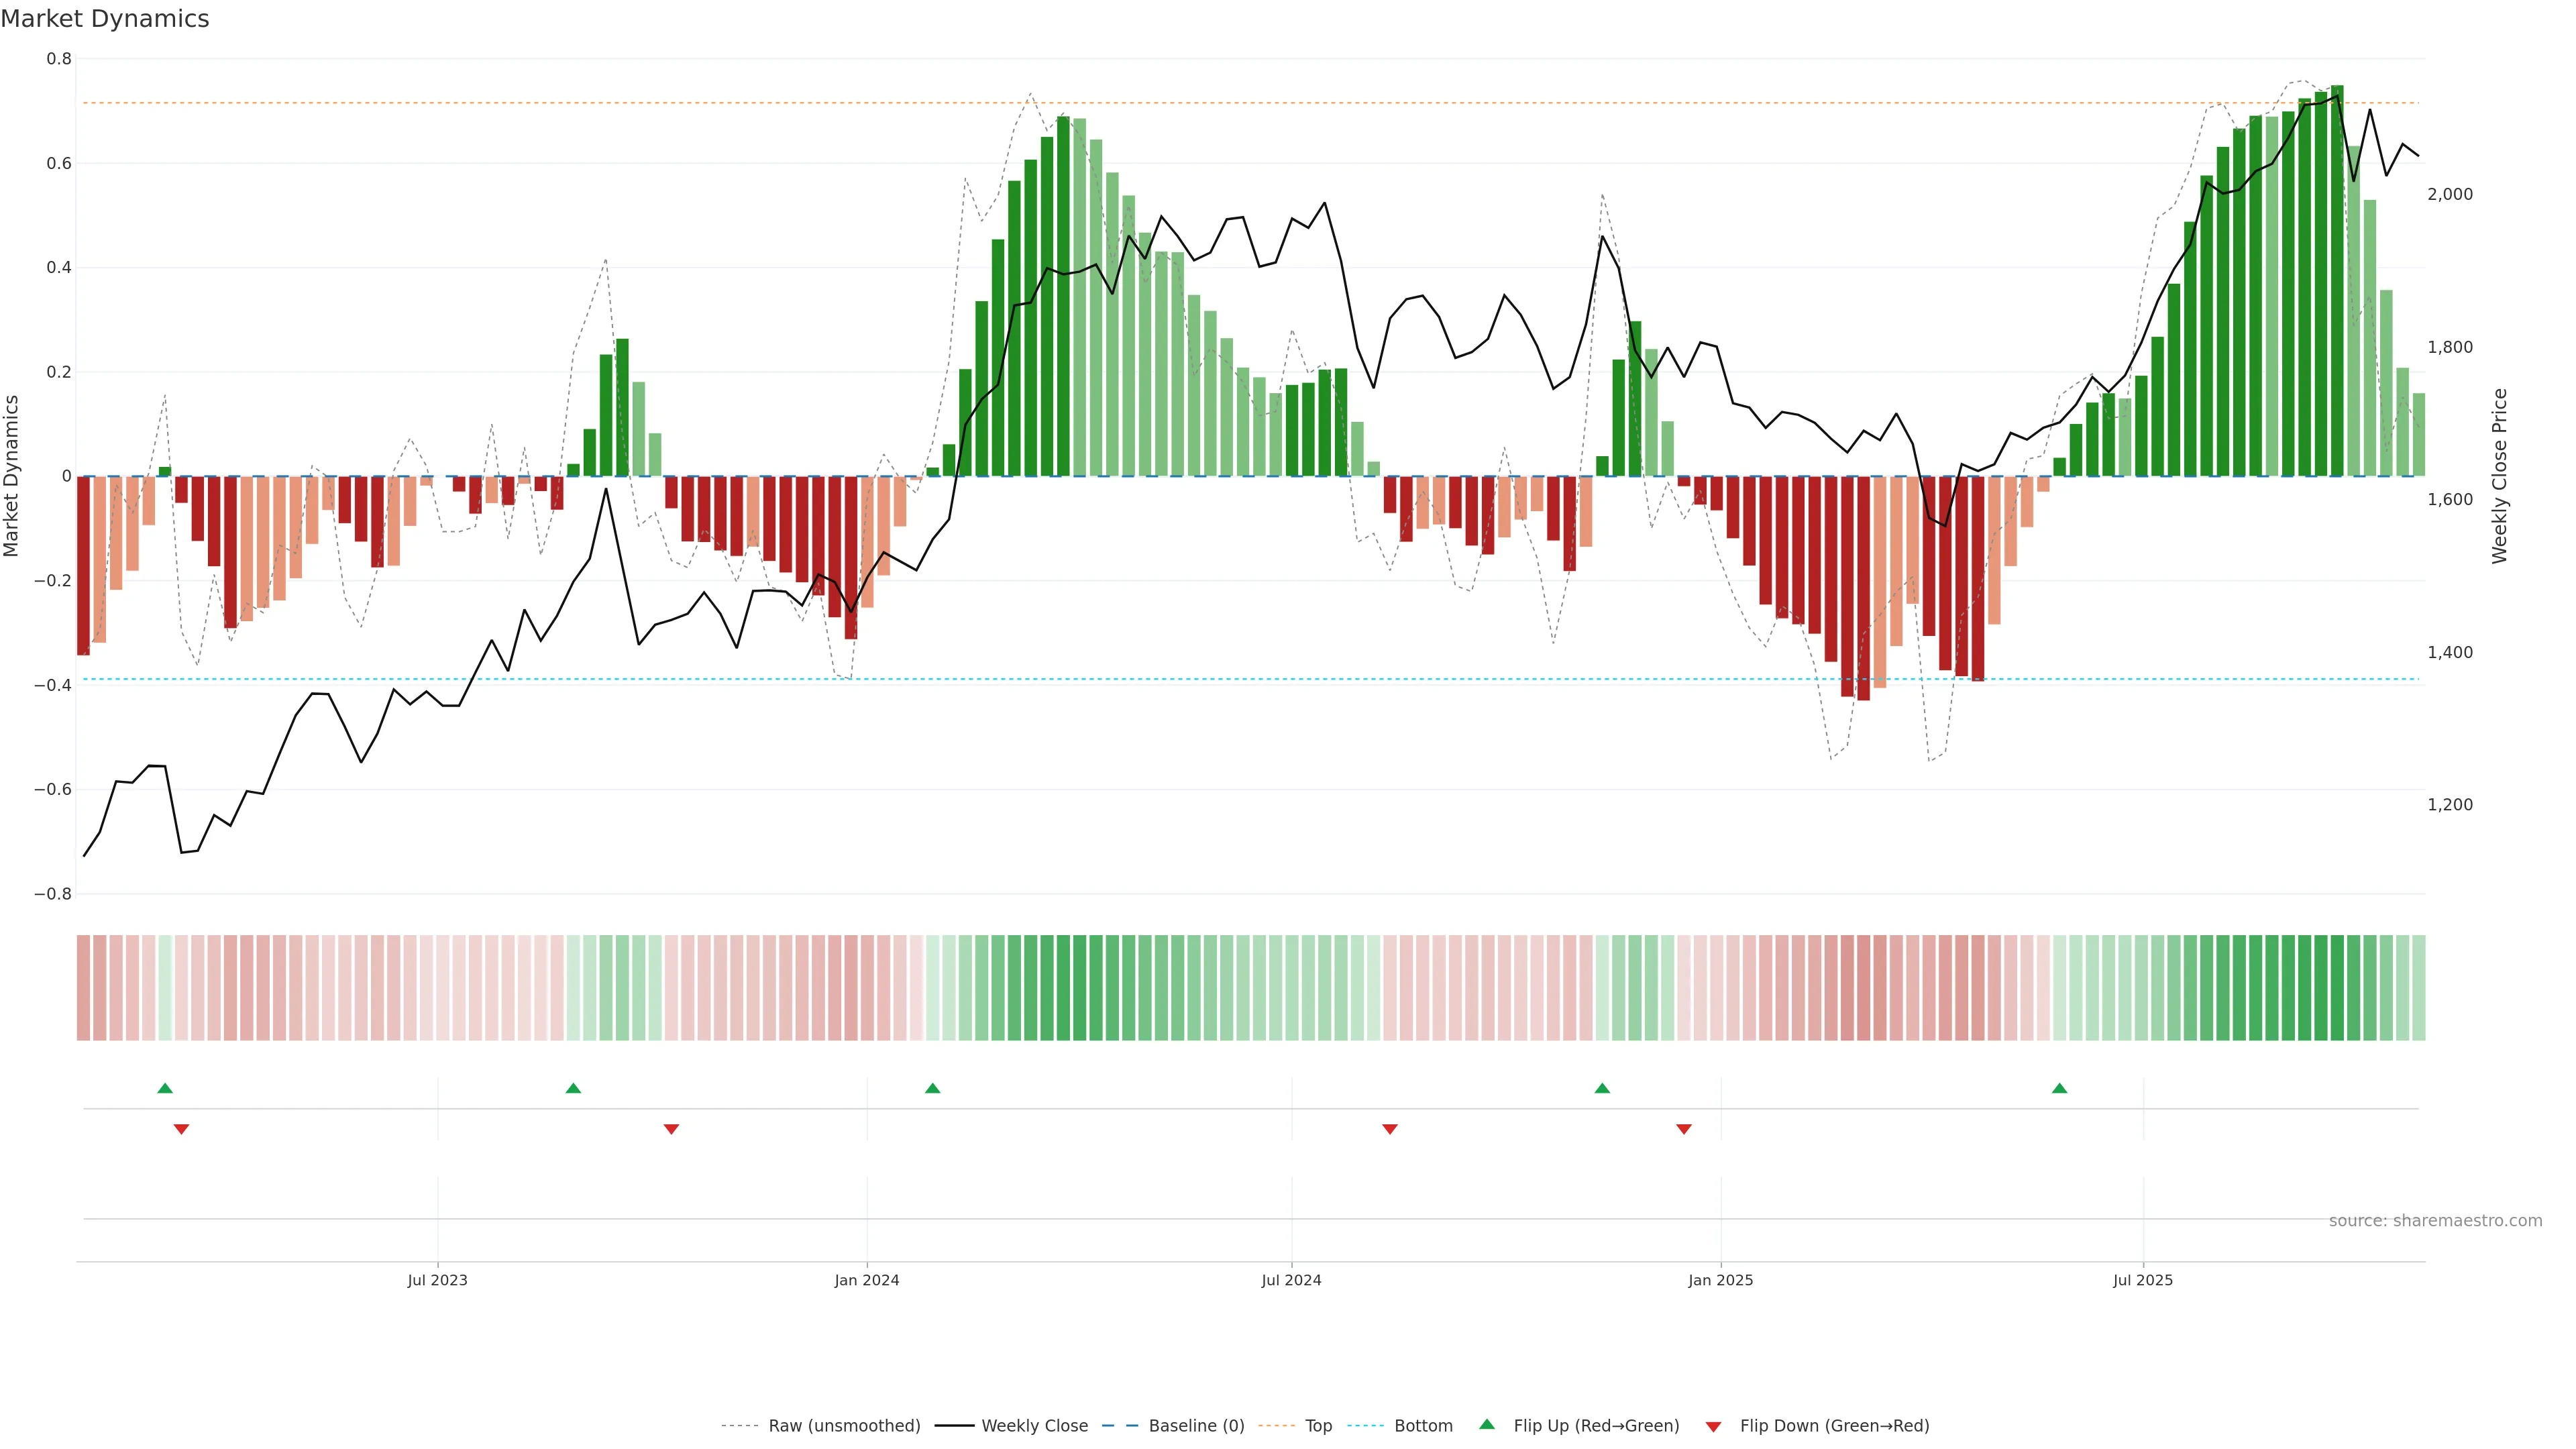
Task: Click the flip-up triangle after Jan 2024
Action: click(932, 1088)
